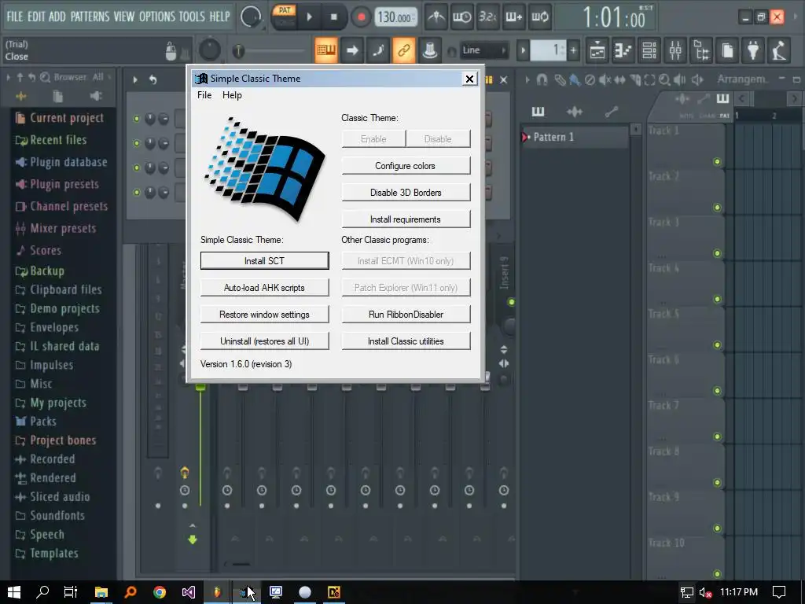This screenshot has height=604, width=805.
Task: Toggle third channel mute LED in channel rack
Action: click(137, 168)
